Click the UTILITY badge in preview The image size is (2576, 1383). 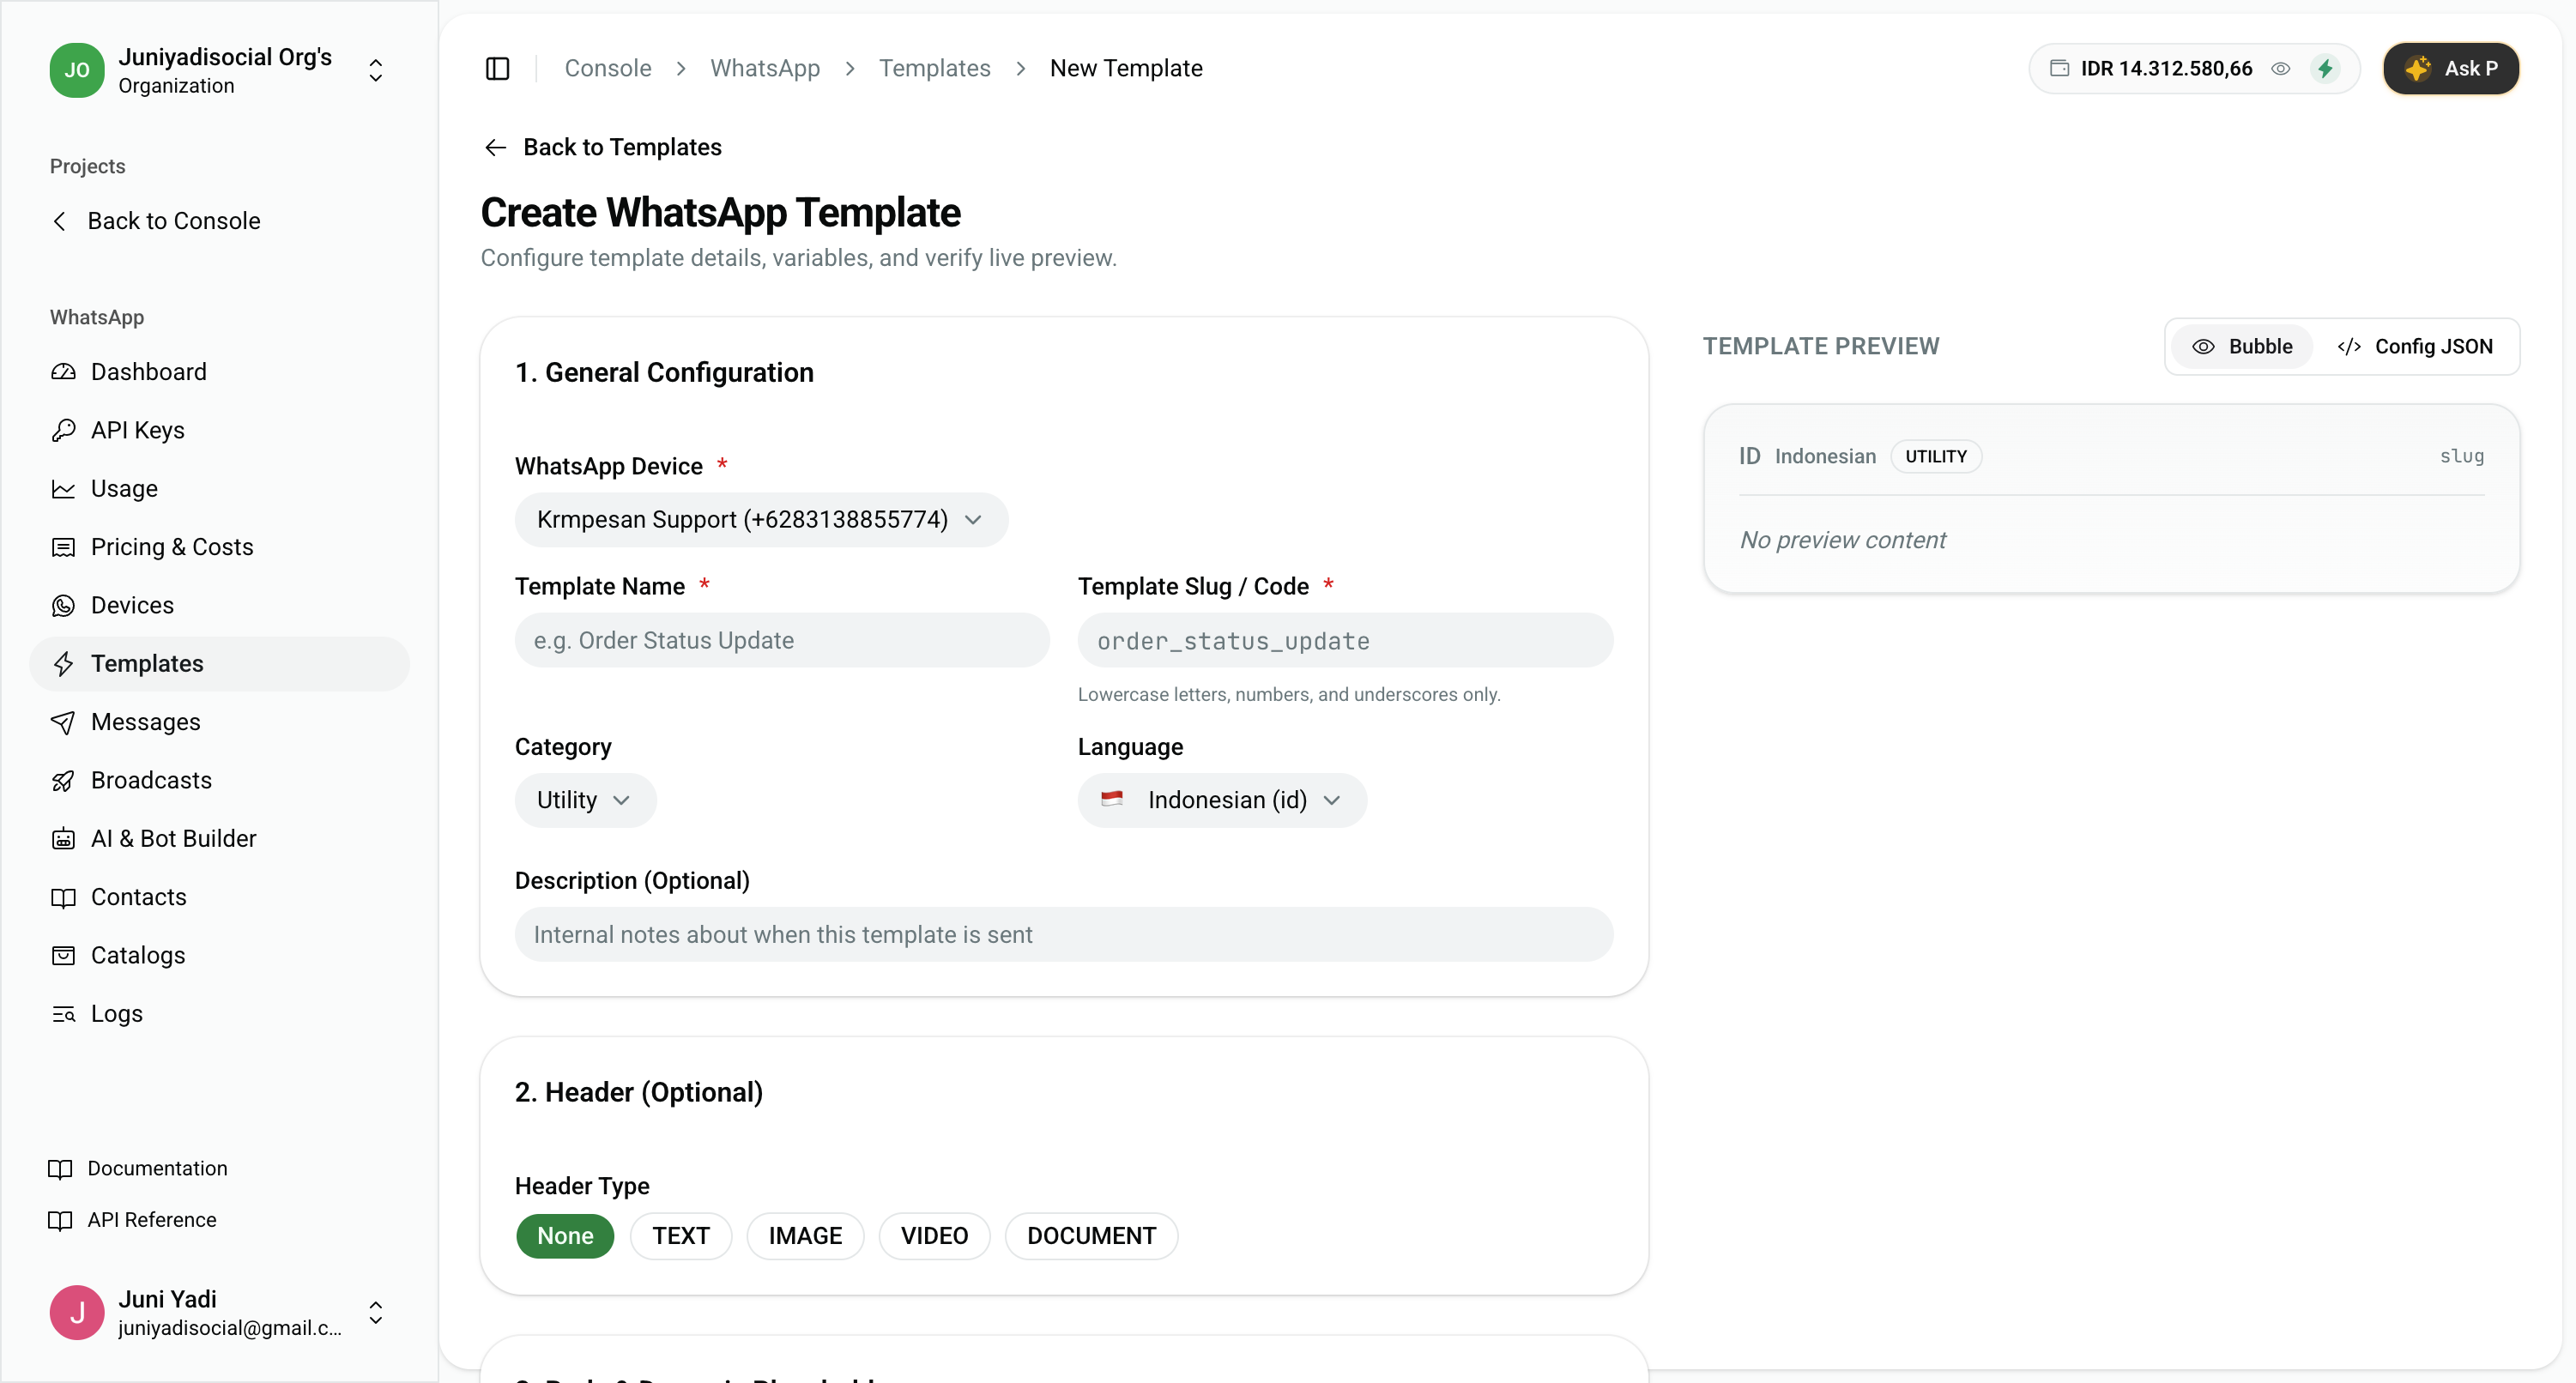click(x=1935, y=456)
